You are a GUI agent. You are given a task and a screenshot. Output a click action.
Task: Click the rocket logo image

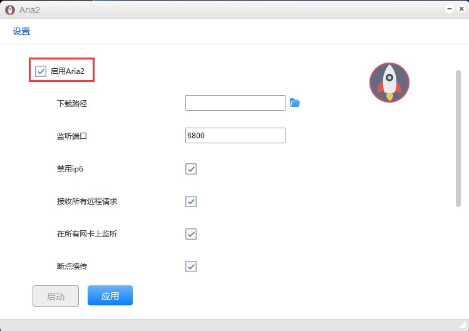[389, 83]
